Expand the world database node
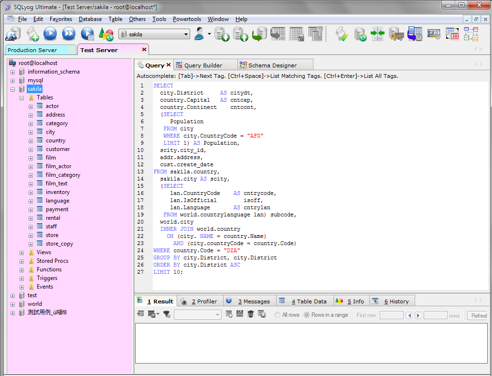492x376 pixels. [13, 304]
